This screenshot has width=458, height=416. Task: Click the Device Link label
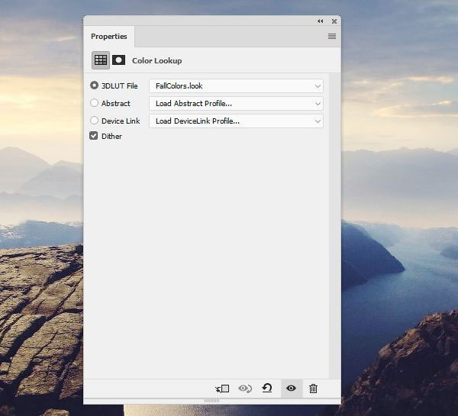(121, 121)
